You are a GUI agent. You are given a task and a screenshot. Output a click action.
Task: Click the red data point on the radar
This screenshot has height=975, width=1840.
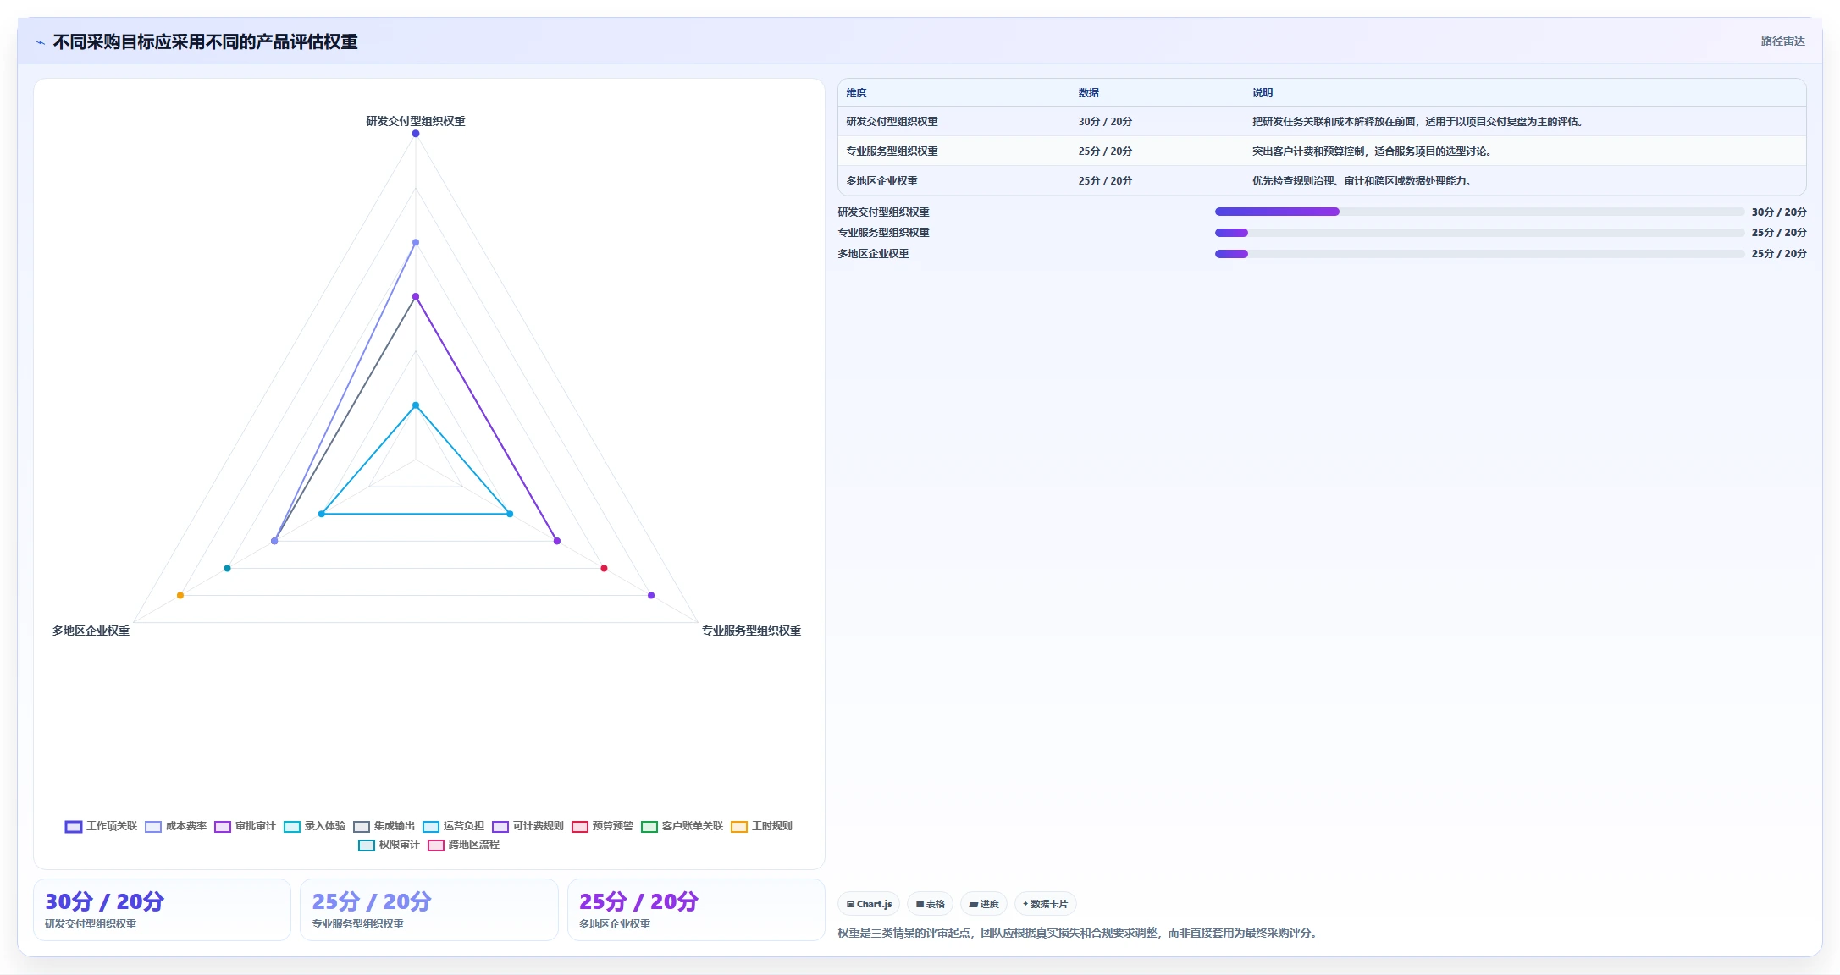click(604, 568)
